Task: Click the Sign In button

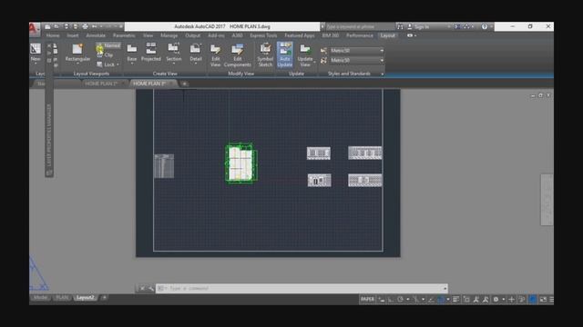Action: click(x=418, y=26)
